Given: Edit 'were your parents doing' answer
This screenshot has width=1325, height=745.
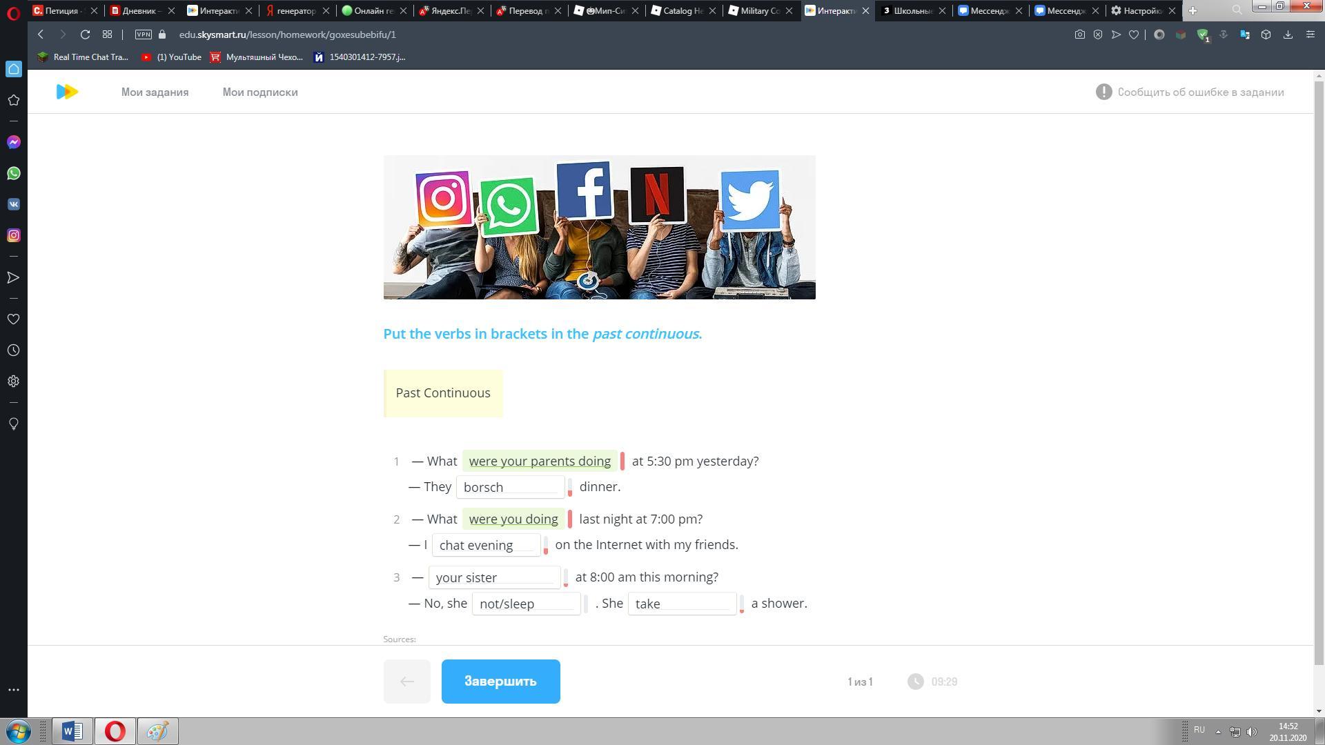Looking at the screenshot, I should [540, 461].
